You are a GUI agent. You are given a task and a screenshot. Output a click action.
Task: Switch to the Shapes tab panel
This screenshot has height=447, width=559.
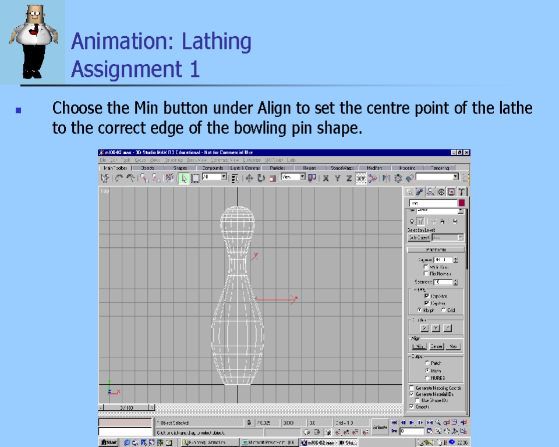click(179, 168)
